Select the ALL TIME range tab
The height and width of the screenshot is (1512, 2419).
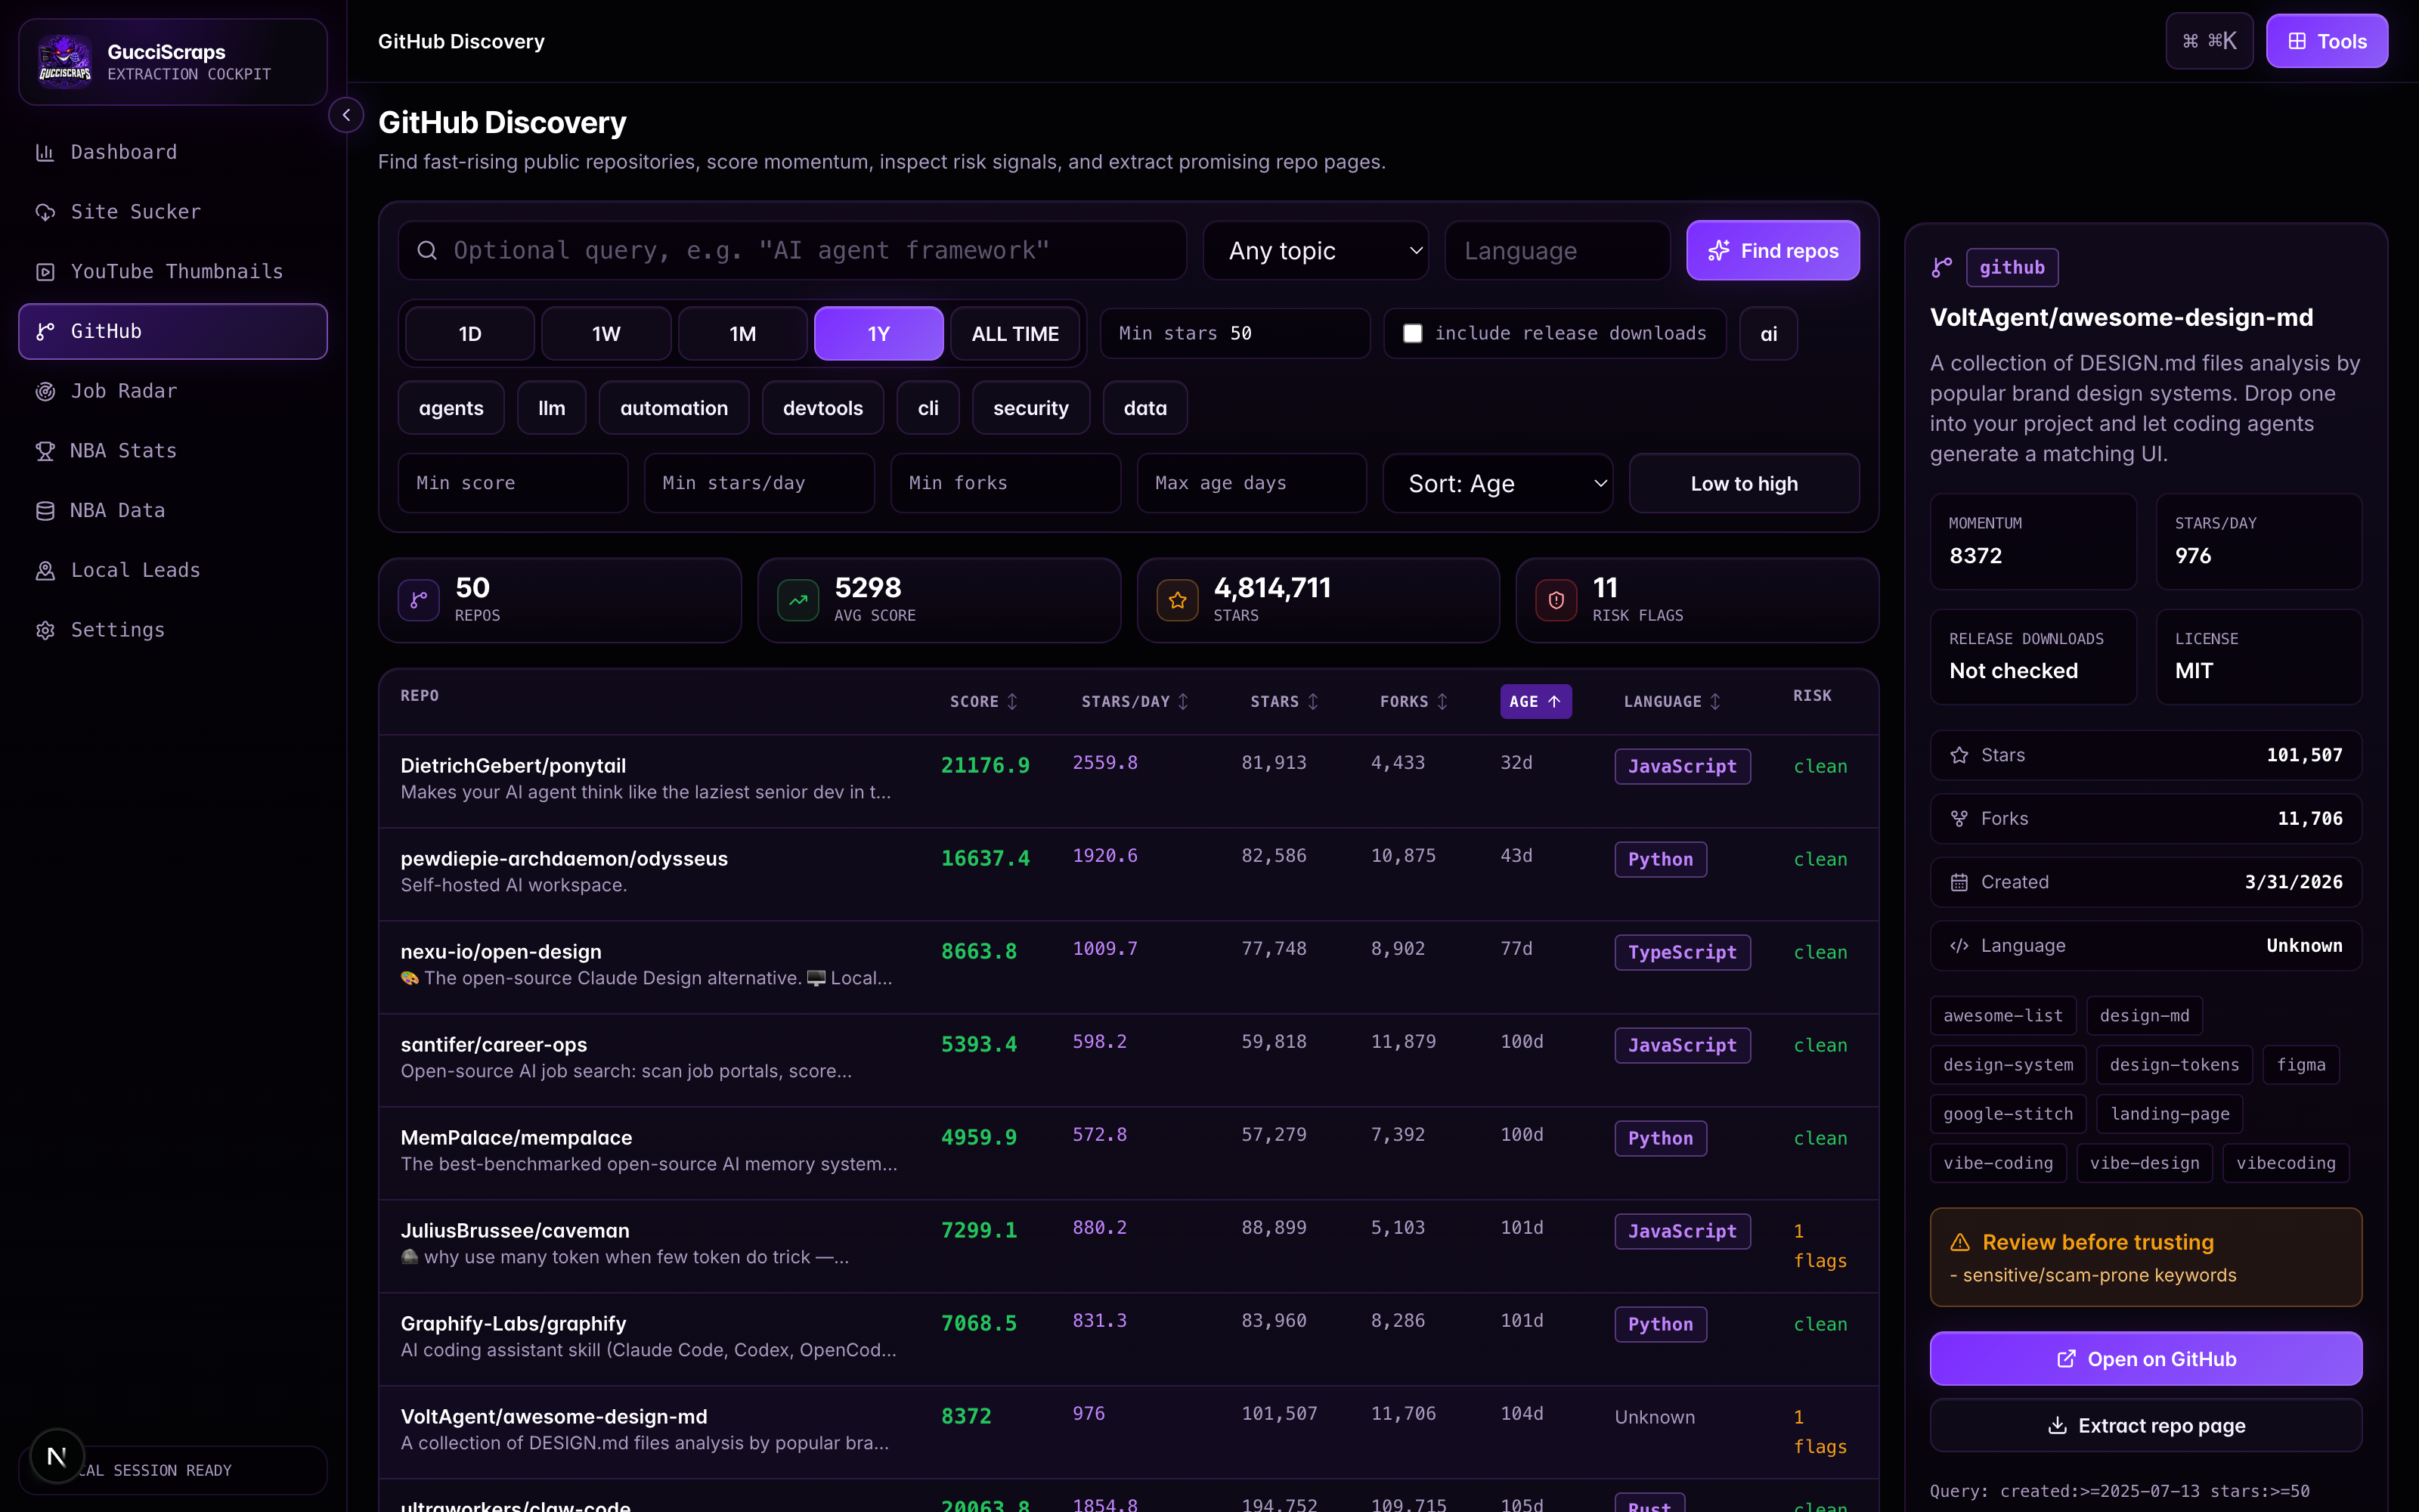pos(1014,334)
